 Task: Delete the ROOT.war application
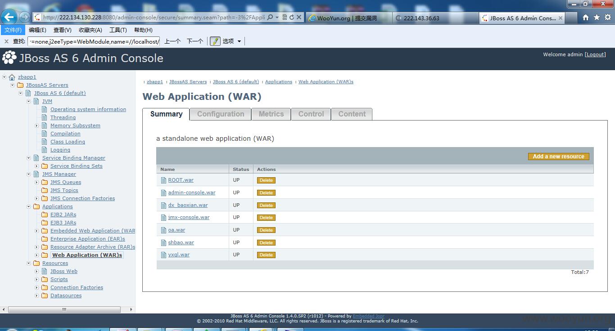click(x=266, y=180)
